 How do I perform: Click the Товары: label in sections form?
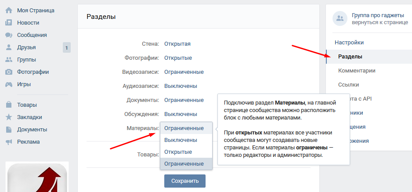[x=148, y=155]
